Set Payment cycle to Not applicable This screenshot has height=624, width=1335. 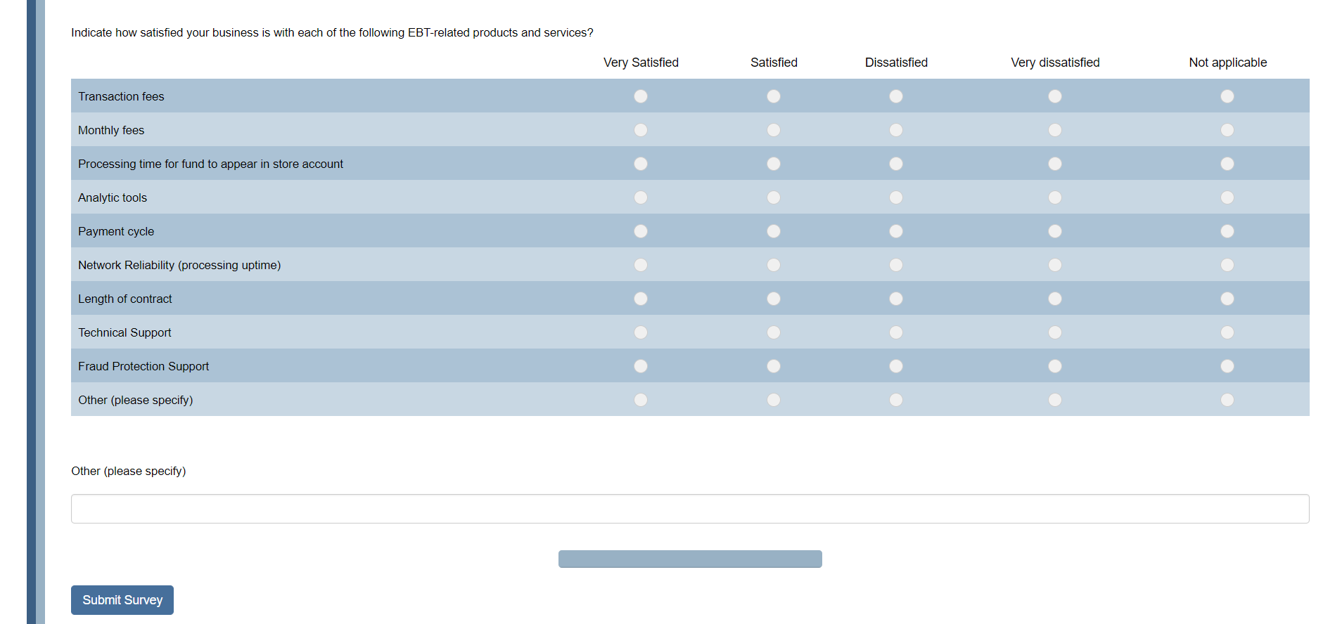click(1227, 231)
